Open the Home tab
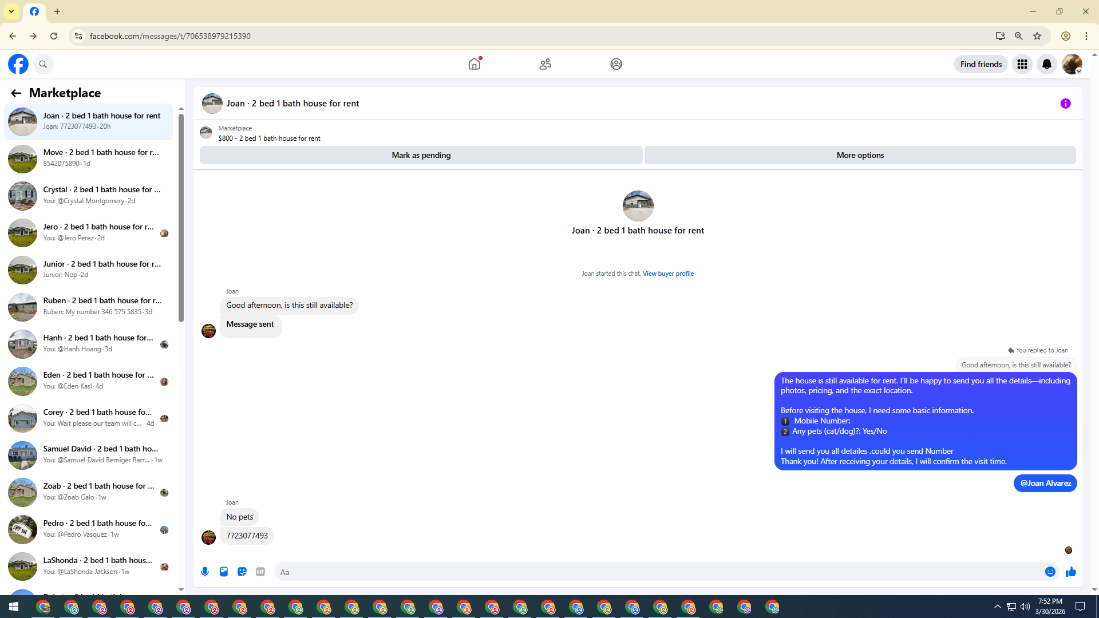Image resolution: width=1099 pixels, height=618 pixels. 474,64
